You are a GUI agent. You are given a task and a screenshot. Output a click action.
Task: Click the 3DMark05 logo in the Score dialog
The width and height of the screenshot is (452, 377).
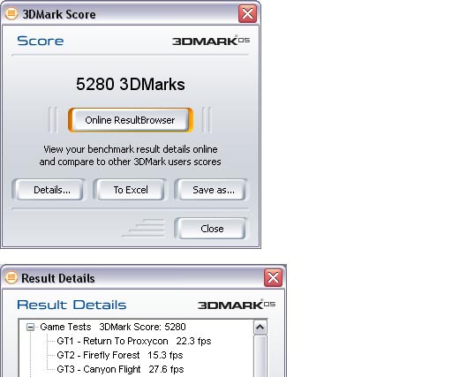coord(211,41)
